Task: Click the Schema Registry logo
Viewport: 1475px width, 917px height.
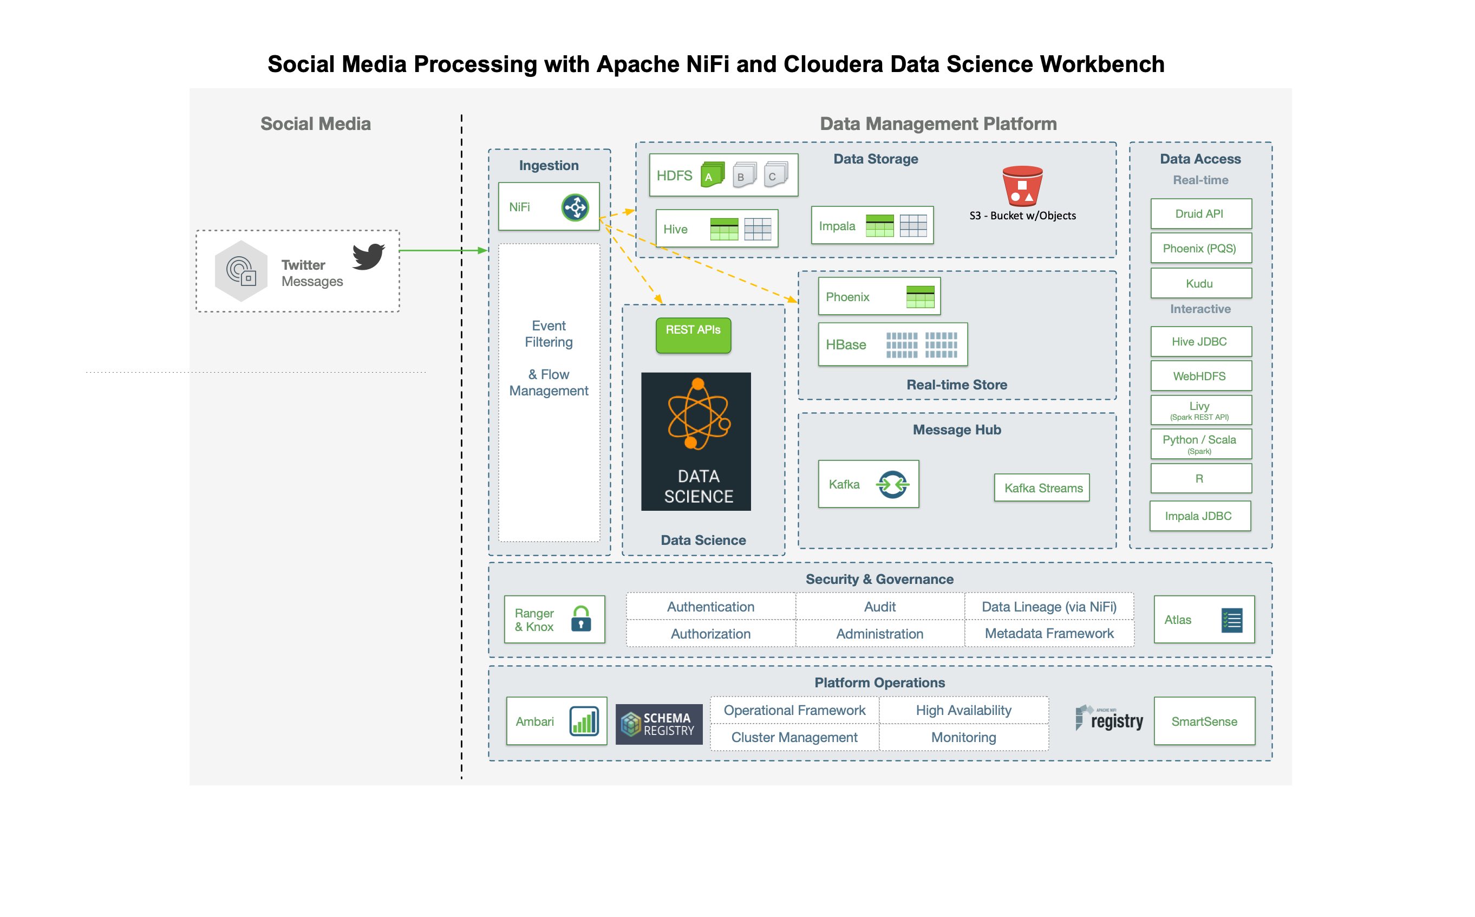Action: tap(659, 724)
